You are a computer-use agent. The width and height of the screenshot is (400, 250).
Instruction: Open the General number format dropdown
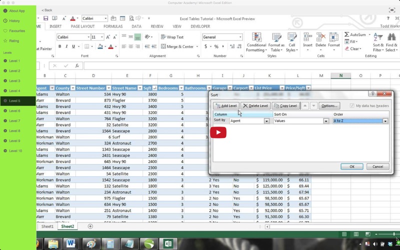click(240, 37)
